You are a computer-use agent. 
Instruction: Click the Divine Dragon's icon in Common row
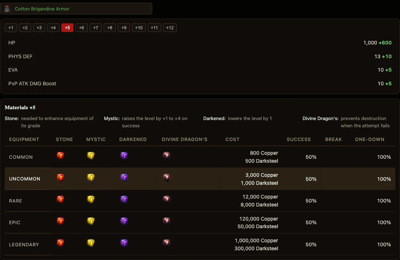click(x=167, y=155)
